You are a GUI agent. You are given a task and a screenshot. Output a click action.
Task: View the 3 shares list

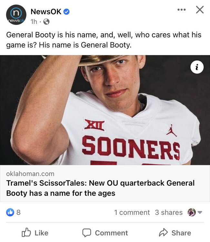coord(169,212)
